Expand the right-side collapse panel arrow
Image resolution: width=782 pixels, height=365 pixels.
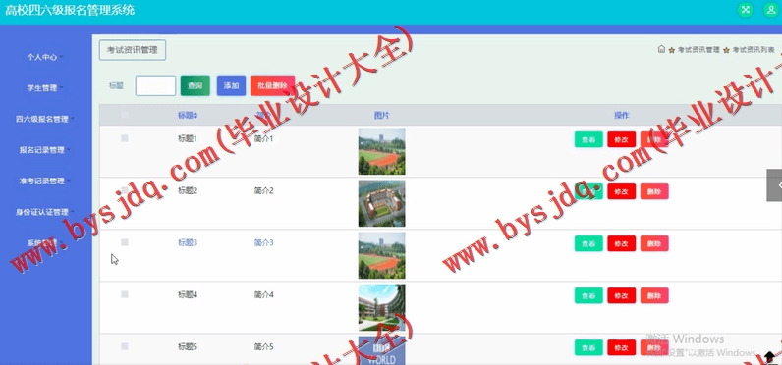[774, 185]
